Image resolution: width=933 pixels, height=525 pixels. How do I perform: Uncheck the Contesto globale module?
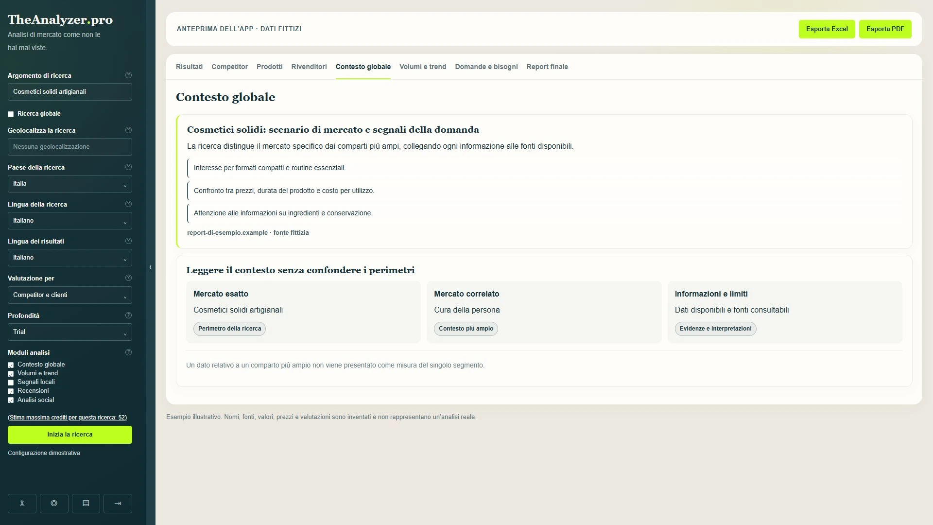[11, 365]
